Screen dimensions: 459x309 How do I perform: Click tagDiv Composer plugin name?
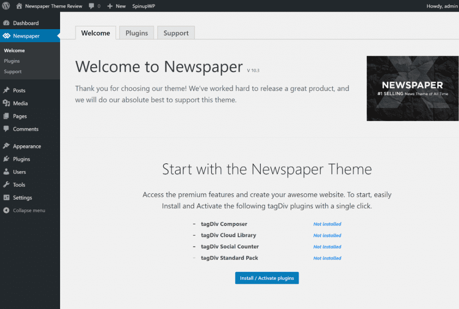pyautogui.click(x=224, y=224)
